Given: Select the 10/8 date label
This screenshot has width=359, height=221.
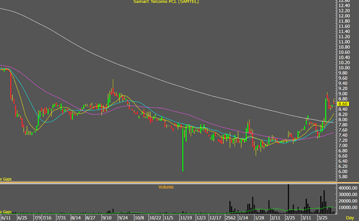Looking at the screenshot, I should point(139,218).
